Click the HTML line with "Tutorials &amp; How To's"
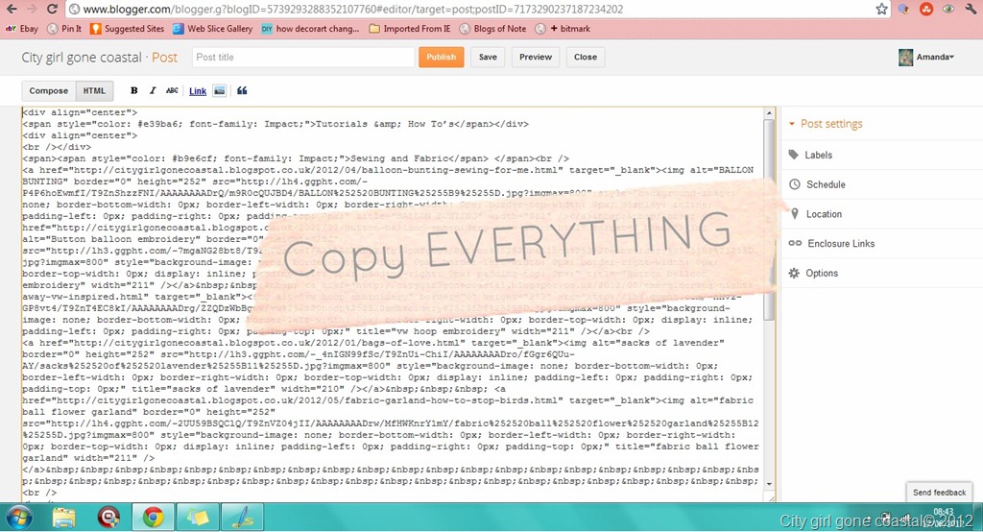The height and width of the screenshot is (532, 983). point(276,124)
